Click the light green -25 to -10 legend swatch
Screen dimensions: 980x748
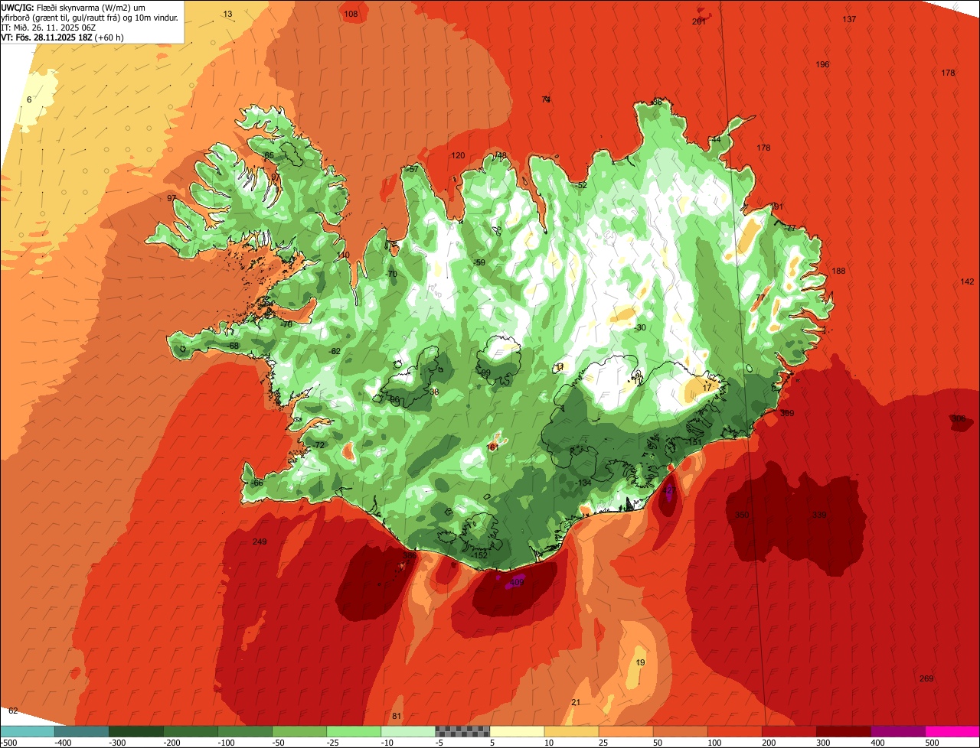pos(354,731)
